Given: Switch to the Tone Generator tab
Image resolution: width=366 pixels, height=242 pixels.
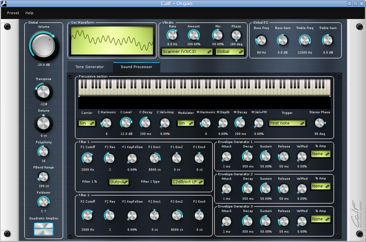Looking at the screenshot, I should click(x=90, y=67).
